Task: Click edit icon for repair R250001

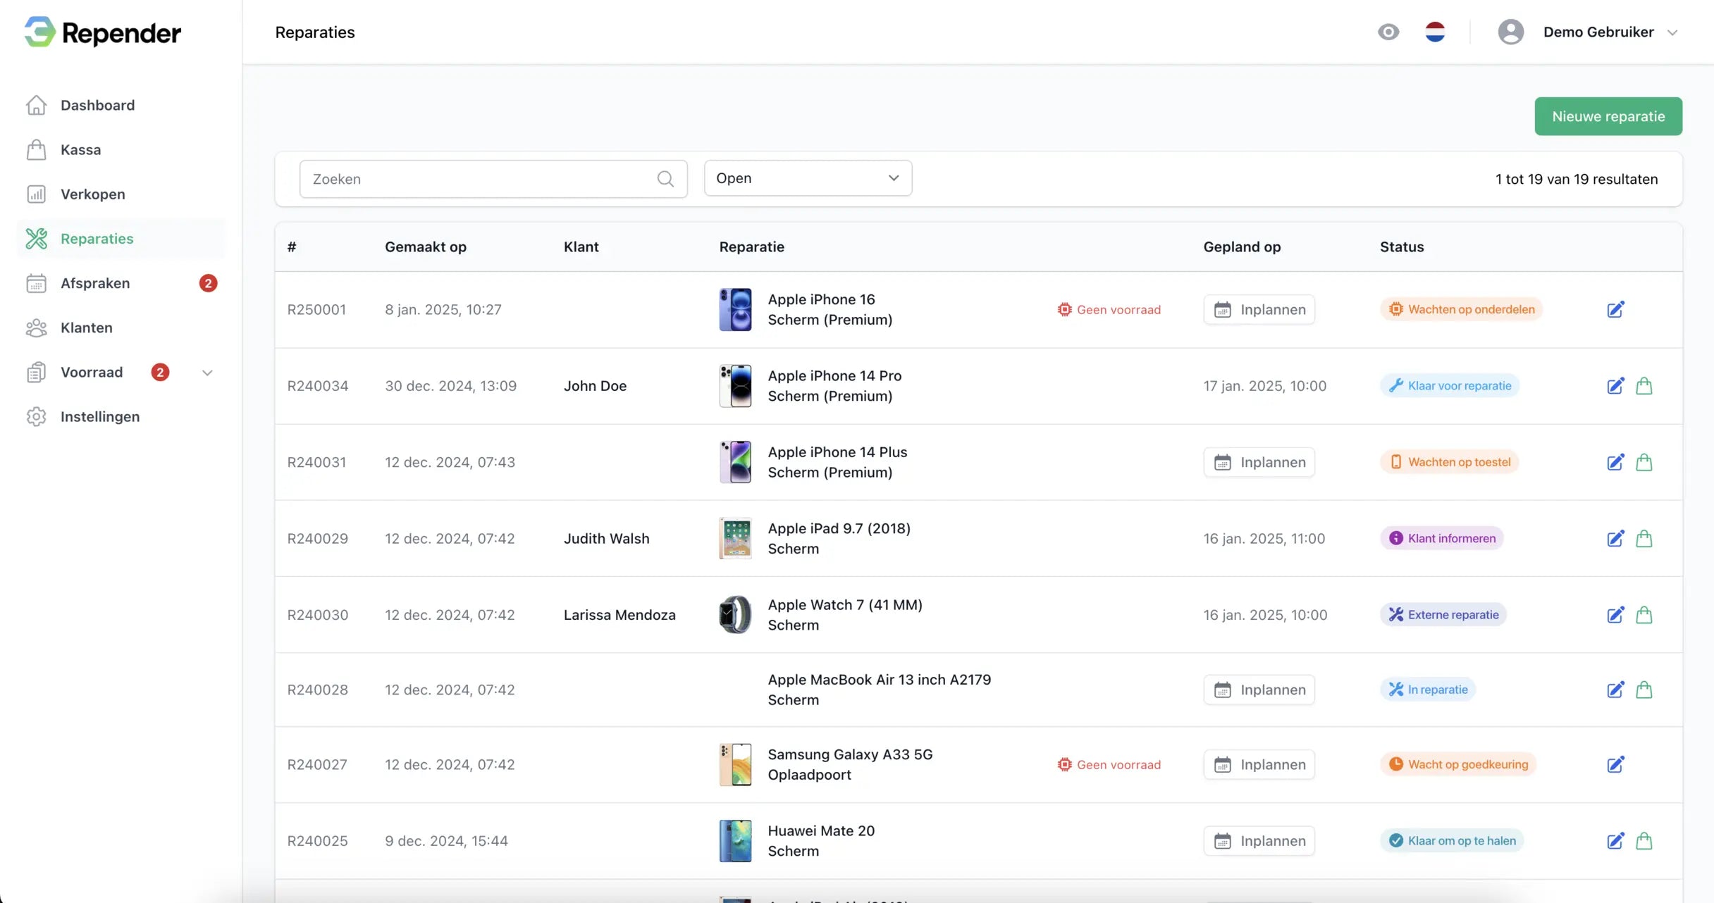Action: tap(1615, 309)
